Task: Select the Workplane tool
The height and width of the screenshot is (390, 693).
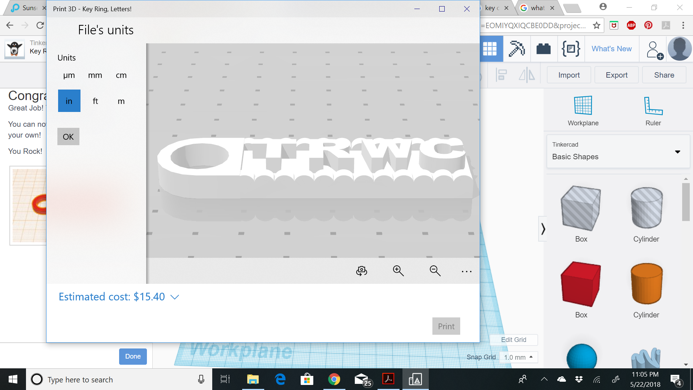Action: coord(583,110)
